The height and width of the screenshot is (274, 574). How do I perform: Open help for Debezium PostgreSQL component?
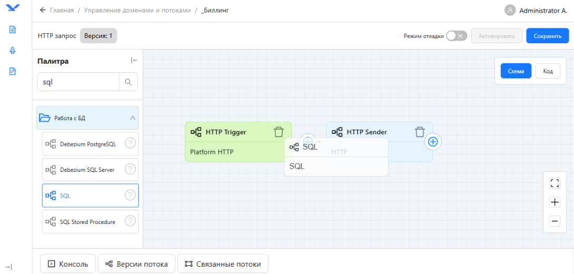(x=130, y=143)
